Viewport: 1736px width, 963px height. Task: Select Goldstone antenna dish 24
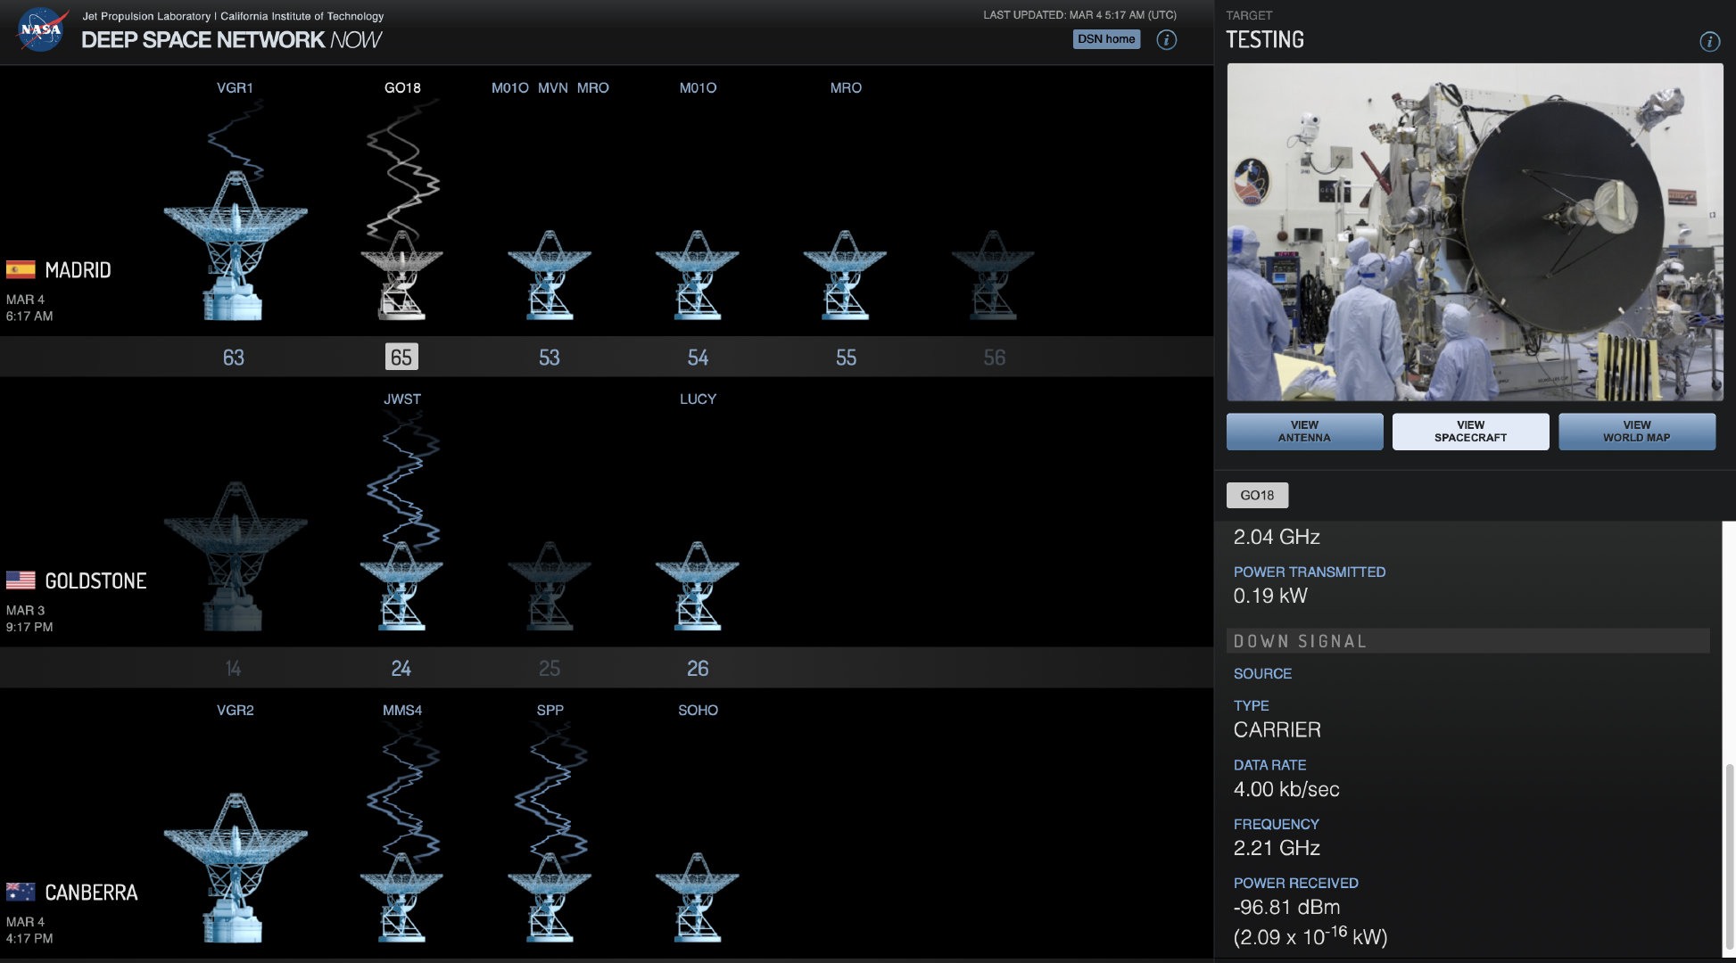401,586
